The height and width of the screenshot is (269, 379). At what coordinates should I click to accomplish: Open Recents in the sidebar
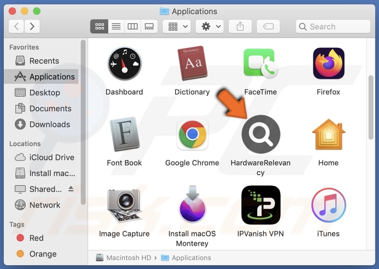41,61
